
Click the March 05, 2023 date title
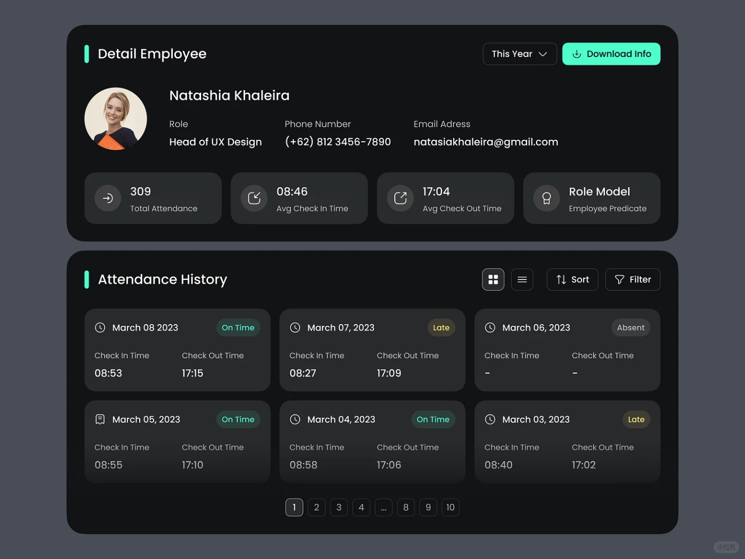(146, 419)
